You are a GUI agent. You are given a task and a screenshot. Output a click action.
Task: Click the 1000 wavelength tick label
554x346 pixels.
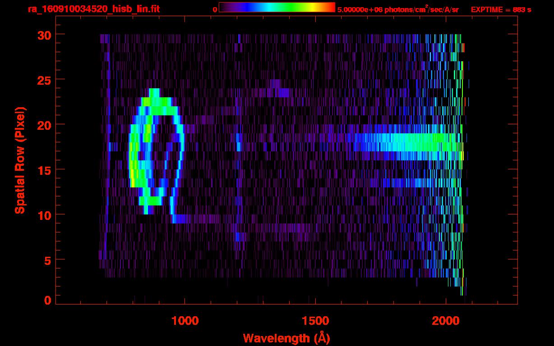(x=185, y=321)
